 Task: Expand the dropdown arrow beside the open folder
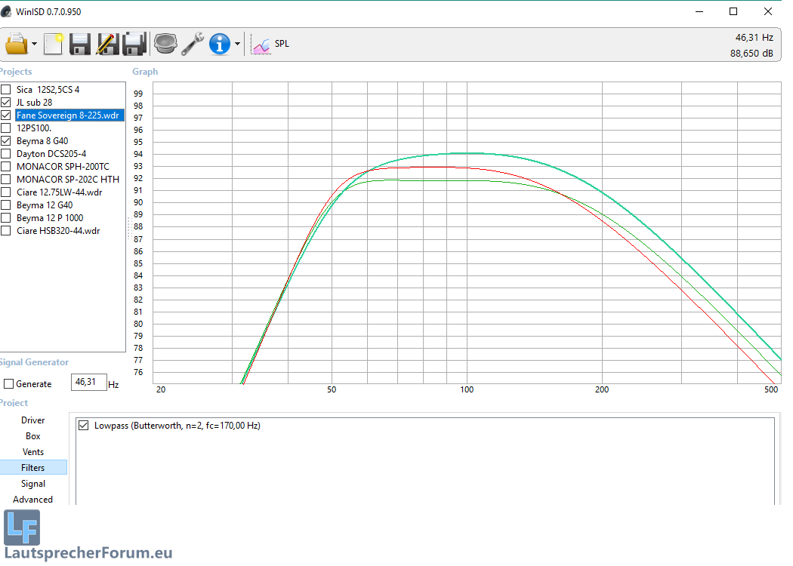[x=34, y=45]
